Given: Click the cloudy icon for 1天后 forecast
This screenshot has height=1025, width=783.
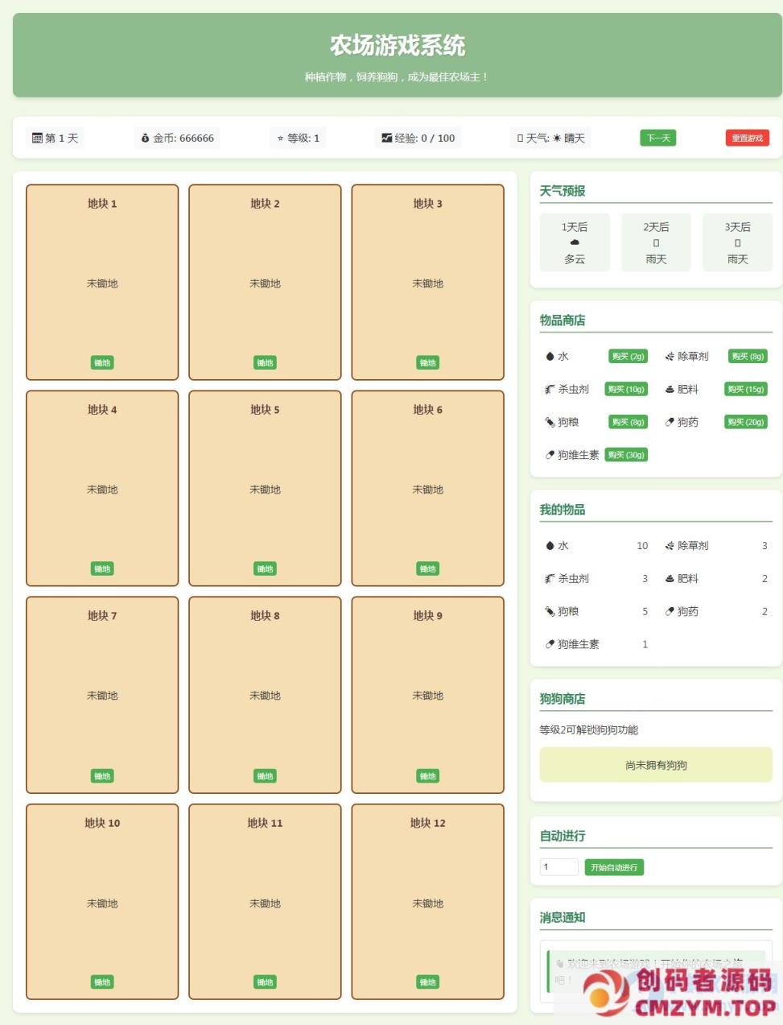Looking at the screenshot, I should tap(575, 242).
